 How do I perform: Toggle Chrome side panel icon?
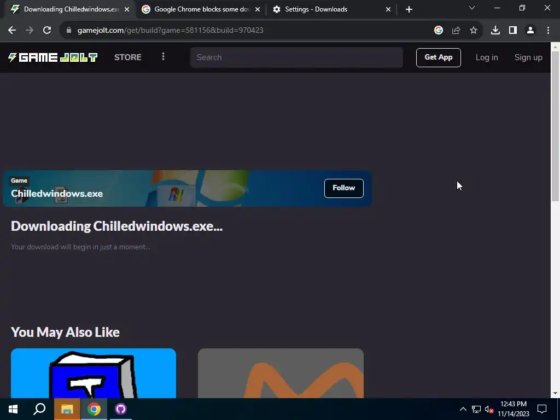coord(513,31)
